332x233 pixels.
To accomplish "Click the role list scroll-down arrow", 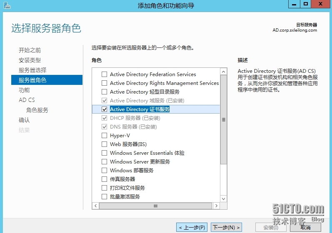I will pyautogui.click(x=223, y=199).
